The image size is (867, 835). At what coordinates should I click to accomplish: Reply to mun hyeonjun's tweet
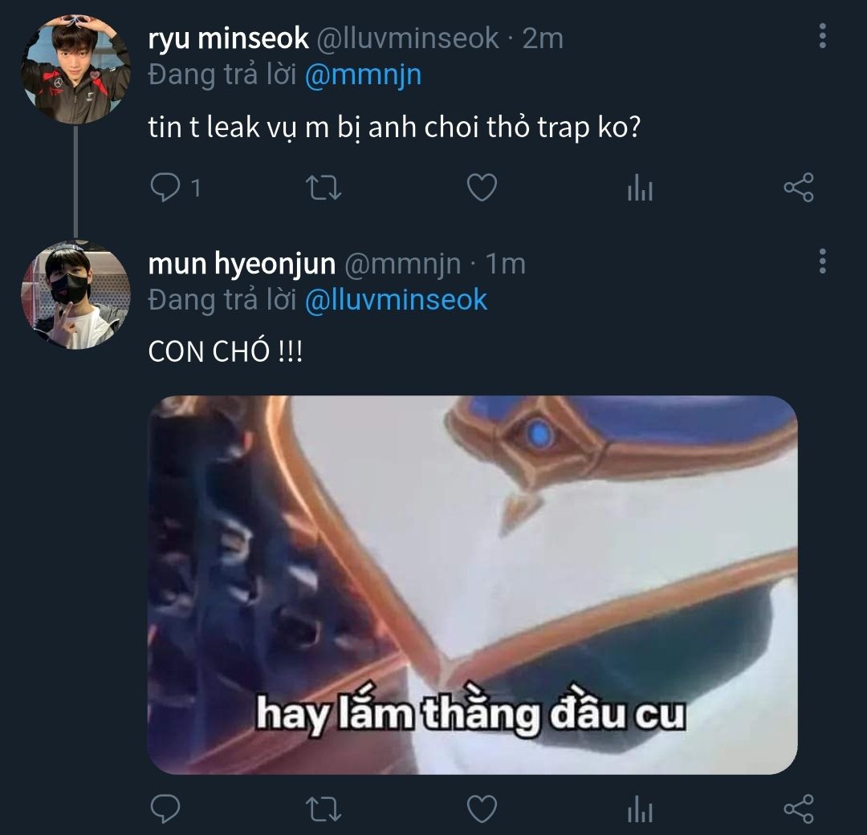pos(165,809)
